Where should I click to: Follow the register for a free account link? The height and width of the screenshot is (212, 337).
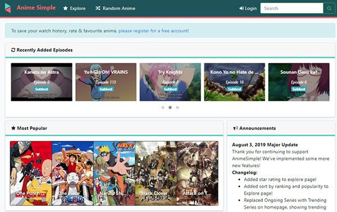(154, 31)
